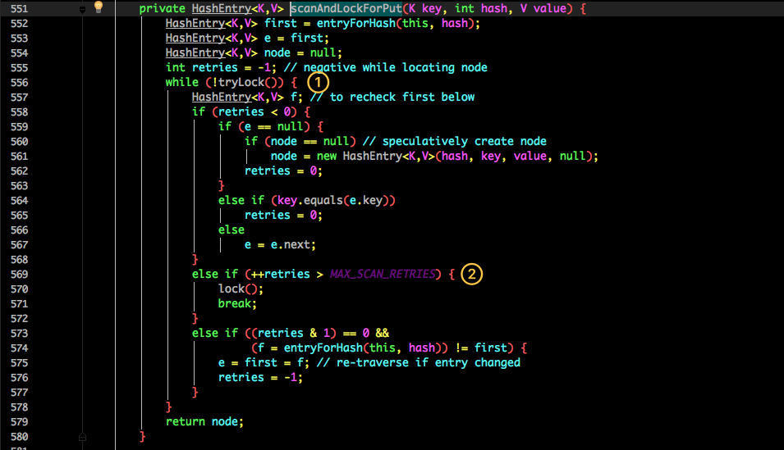Viewport: 784px width, 450px height.
Task: Click 'retries = 0;' on line 562
Action: pyautogui.click(x=283, y=170)
